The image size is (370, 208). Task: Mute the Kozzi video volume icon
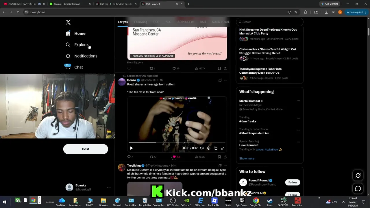(x=202, y=148)
